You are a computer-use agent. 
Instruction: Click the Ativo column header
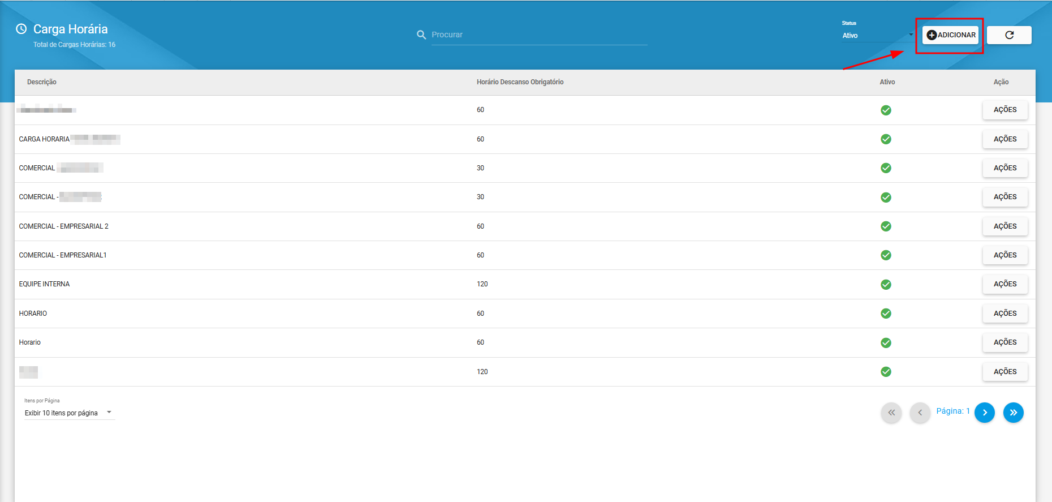point(887,82)
